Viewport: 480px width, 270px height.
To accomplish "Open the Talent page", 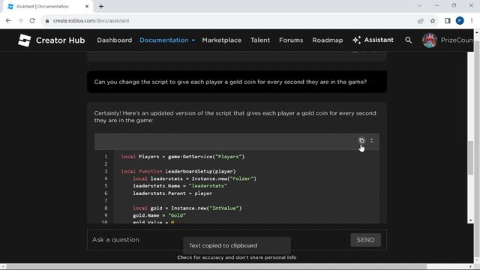I will 260,40.
